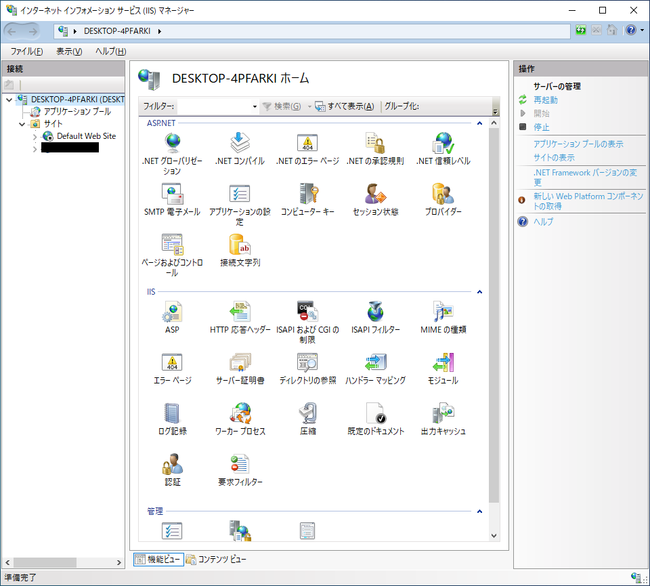Click the 停止 server action
This screenshot has height=586, width=650.
pos(542,127)
